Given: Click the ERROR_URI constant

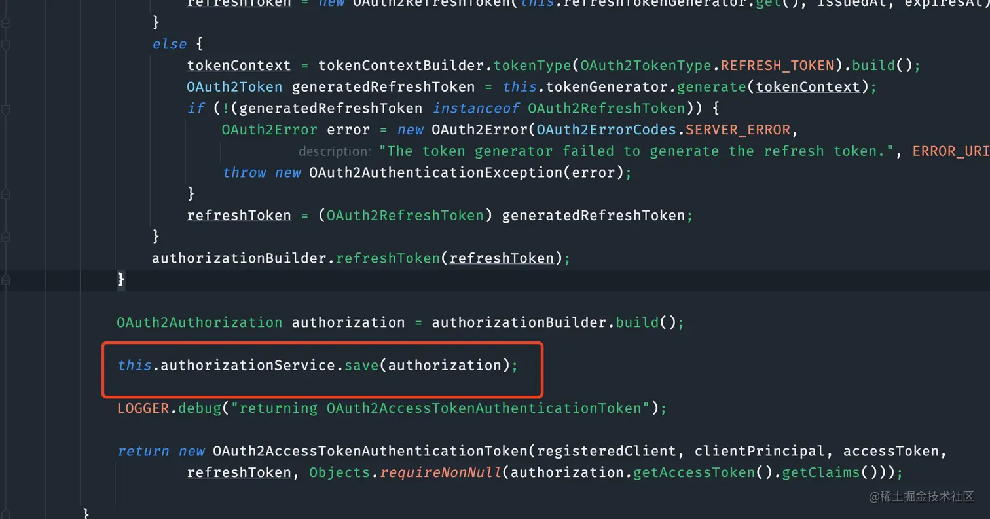Looking at the screenshot, I should (x=951, y=151).
